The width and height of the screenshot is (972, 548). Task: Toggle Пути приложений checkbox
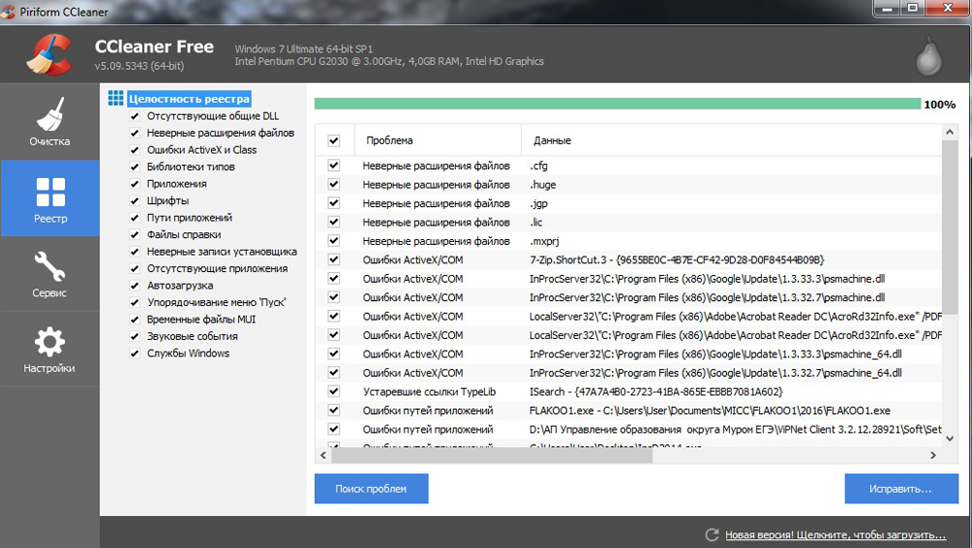(134, 218)
